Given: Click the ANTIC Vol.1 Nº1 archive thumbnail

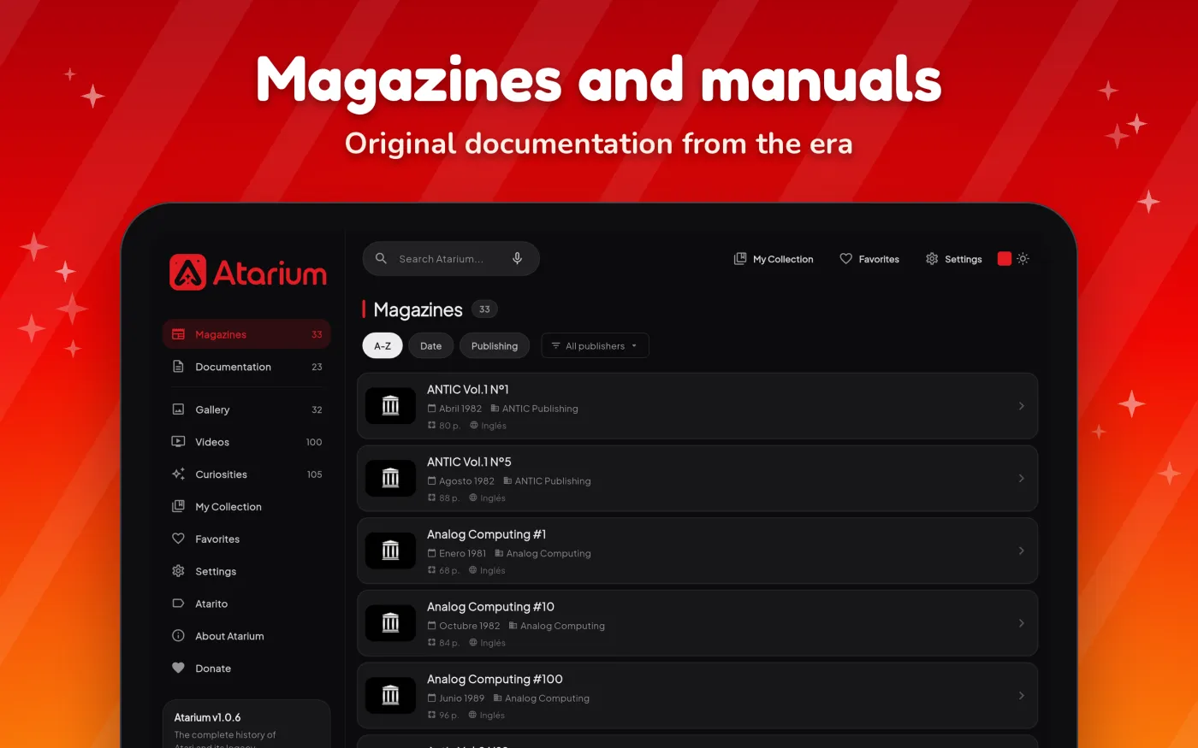Looking at the screenshot, I should 390,406.
